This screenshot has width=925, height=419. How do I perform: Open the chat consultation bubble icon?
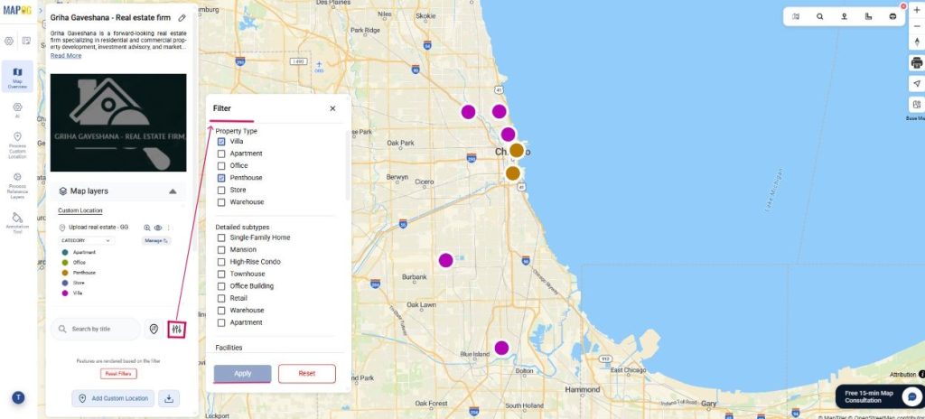click(x=912, y=396)
